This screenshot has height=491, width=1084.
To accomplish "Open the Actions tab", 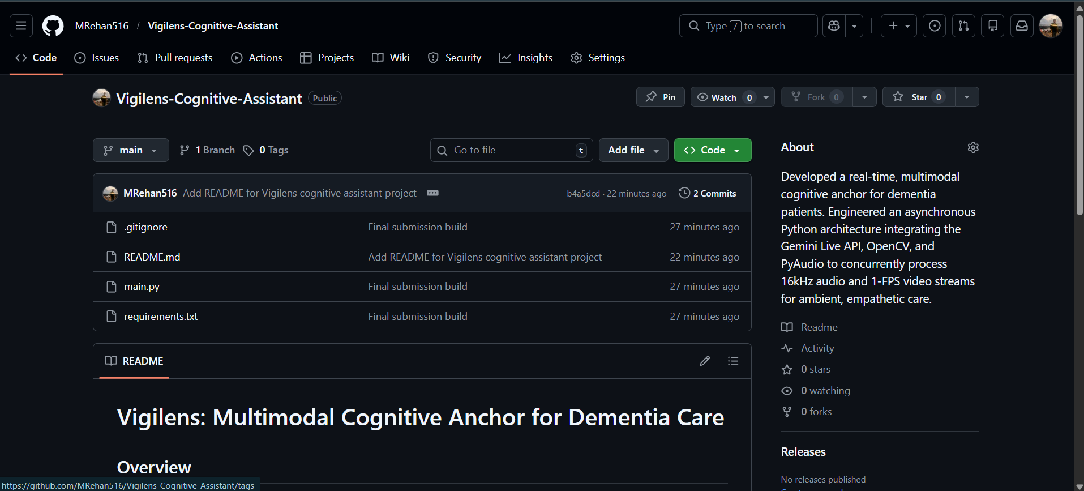I will pos(256,58).
